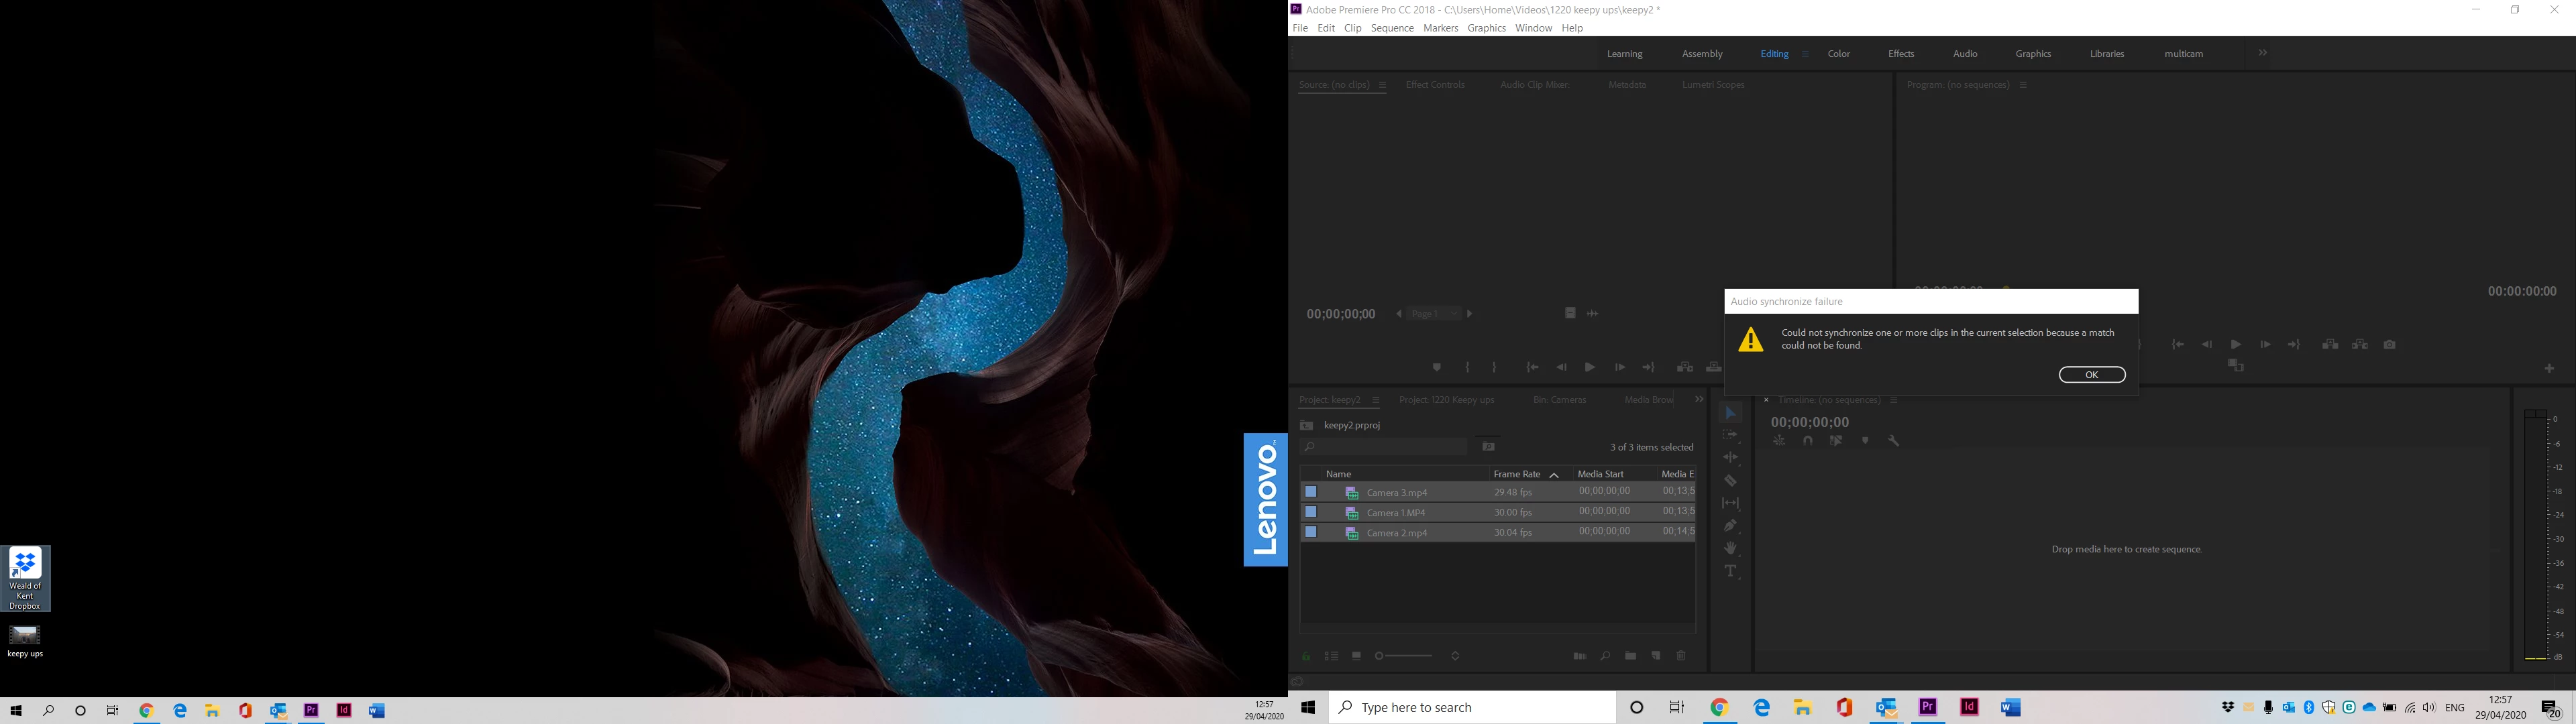
Task: Select the Ripple Edit tool
Action: point(1731,457)
